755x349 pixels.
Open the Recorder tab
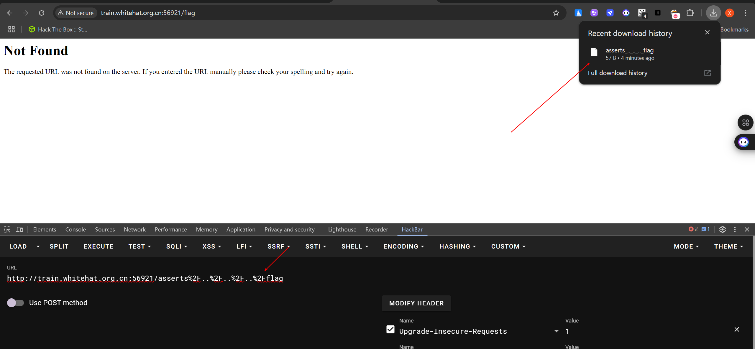click(x=376, y=229)
